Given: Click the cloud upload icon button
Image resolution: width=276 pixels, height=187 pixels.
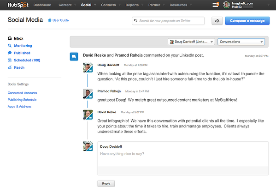Looking at the screenshot, I should [217, 21].
